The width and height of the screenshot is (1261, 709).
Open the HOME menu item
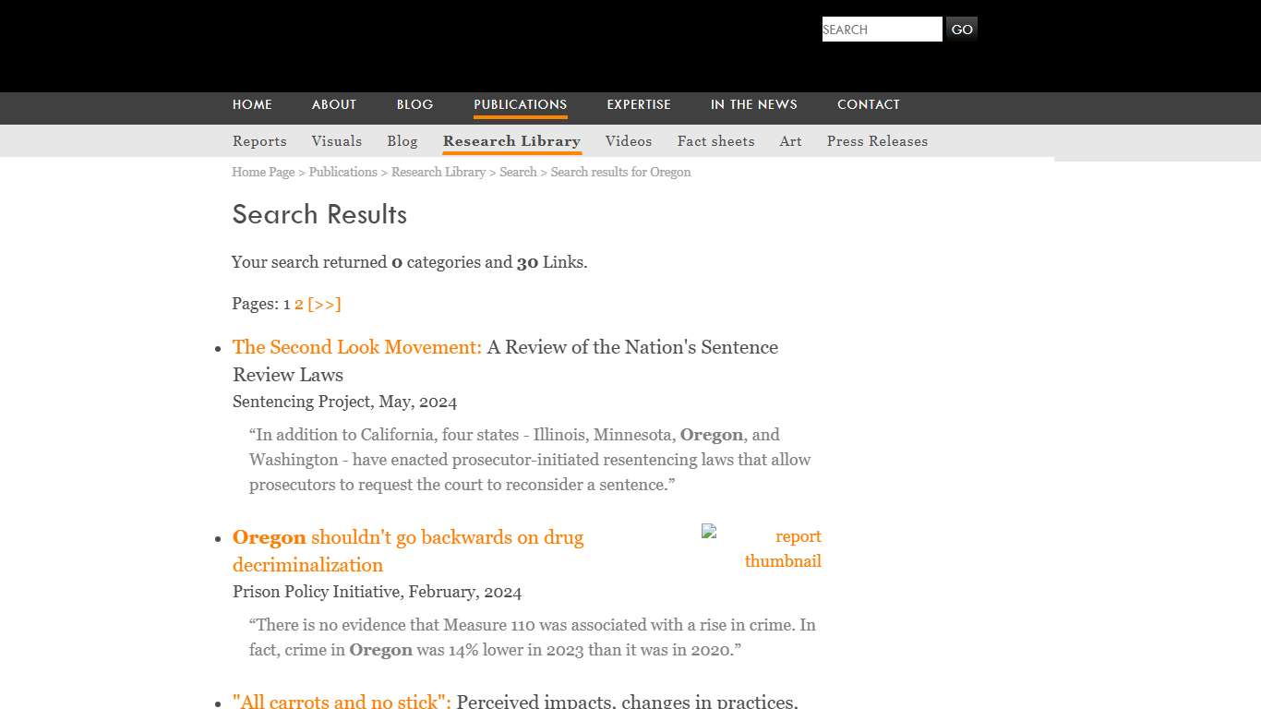252,104
